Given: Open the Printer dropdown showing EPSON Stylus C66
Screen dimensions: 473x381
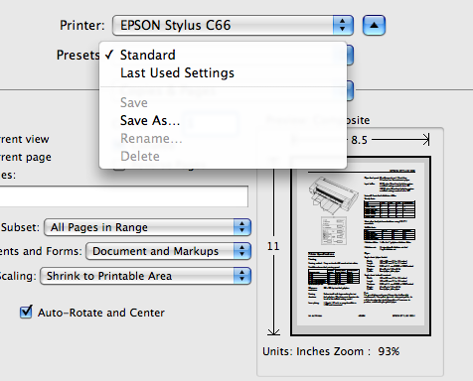Looking at the screenshot, I should click(x=233, y=25).
